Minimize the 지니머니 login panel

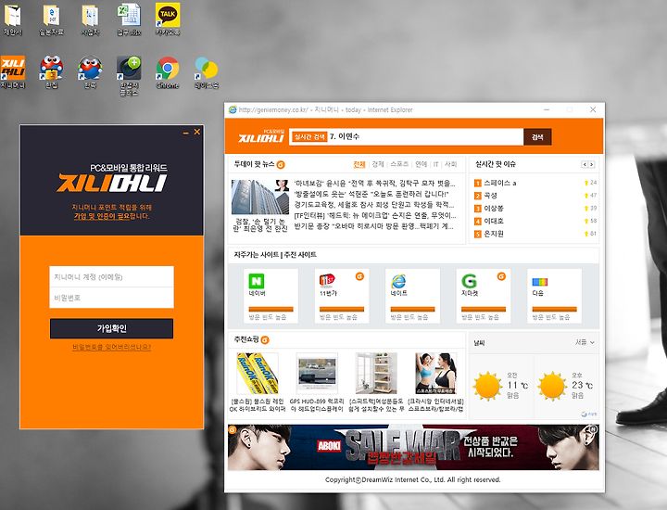186,133
